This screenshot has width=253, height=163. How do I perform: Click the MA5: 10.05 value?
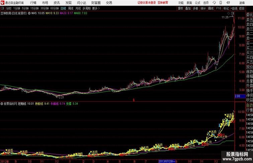pos(38,13)
